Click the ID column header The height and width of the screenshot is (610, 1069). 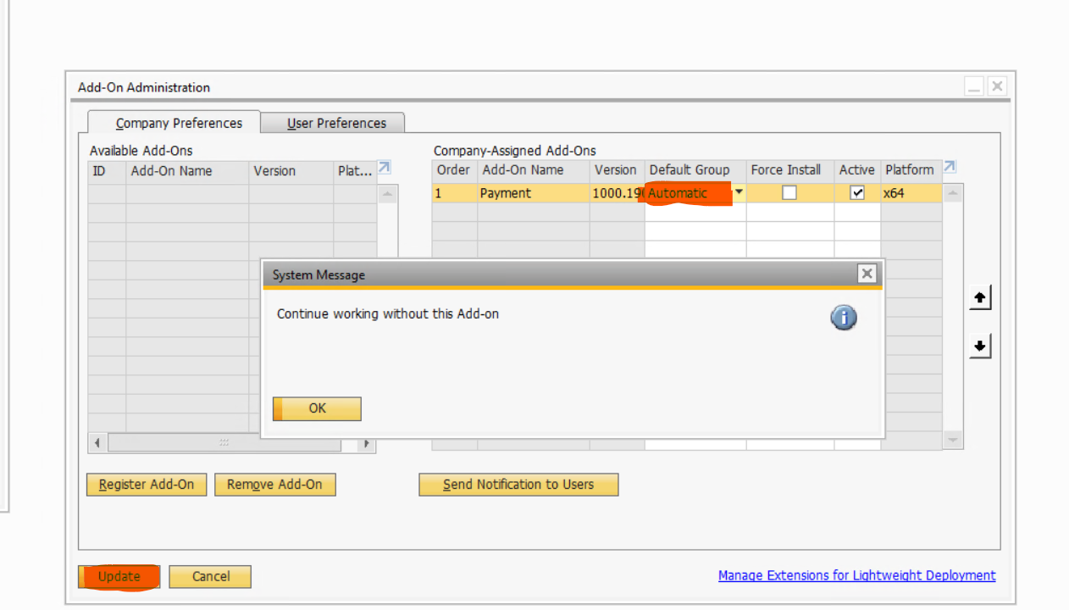click(107, 171)
